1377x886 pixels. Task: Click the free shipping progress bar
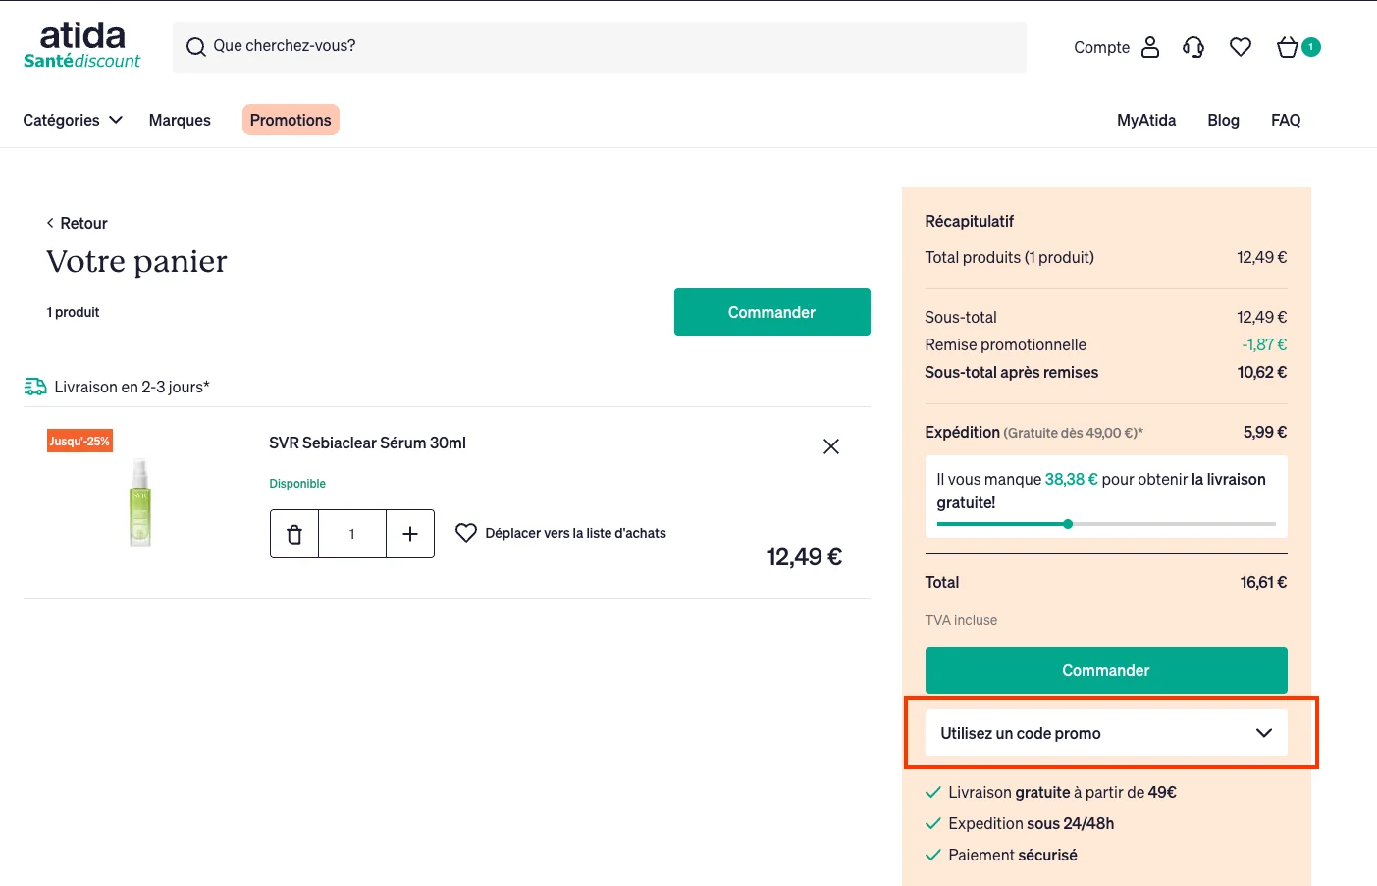pyautogui.click(x=1106, y=524)
